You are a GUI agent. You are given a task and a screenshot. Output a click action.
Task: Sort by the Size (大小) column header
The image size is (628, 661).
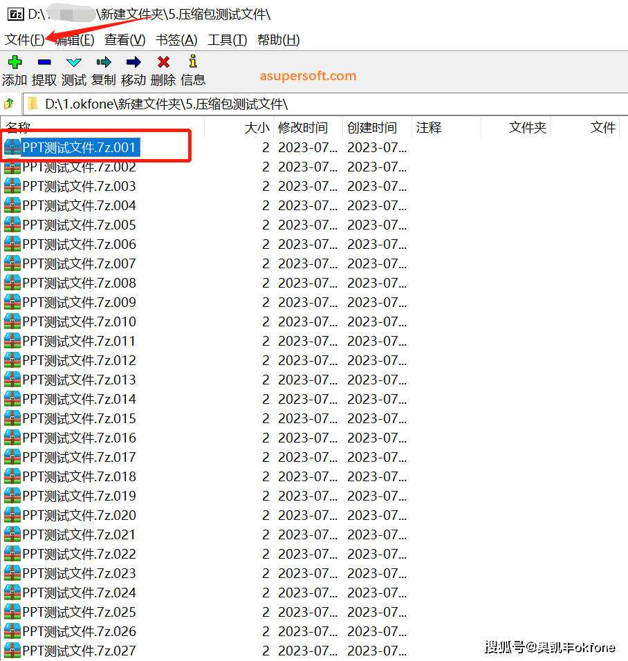click(x=257, y=128)
